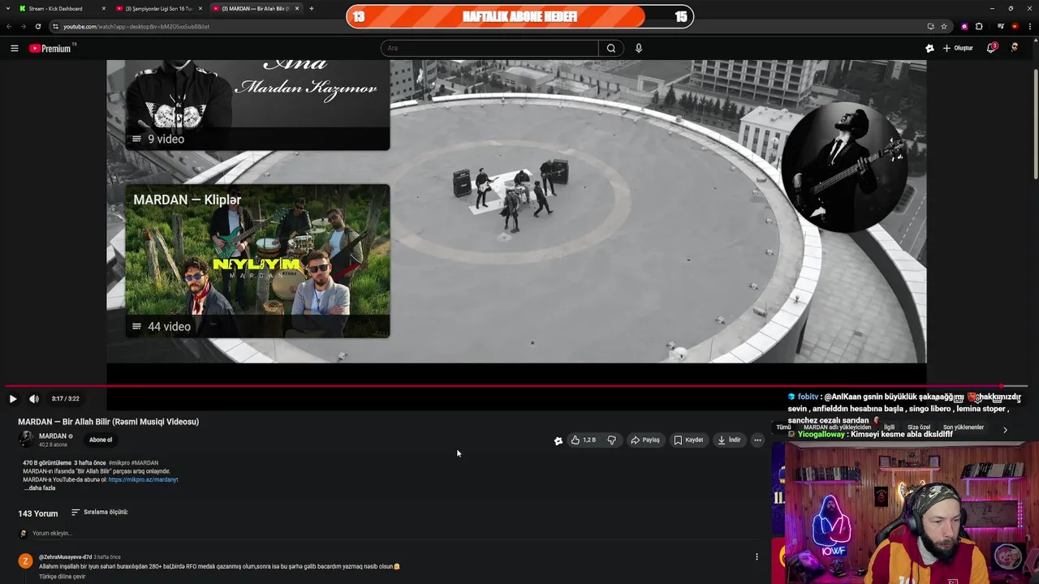Open the account avatar menu at top right
The height and width of the screenshot is (584, 1039).
[1015, 49]
